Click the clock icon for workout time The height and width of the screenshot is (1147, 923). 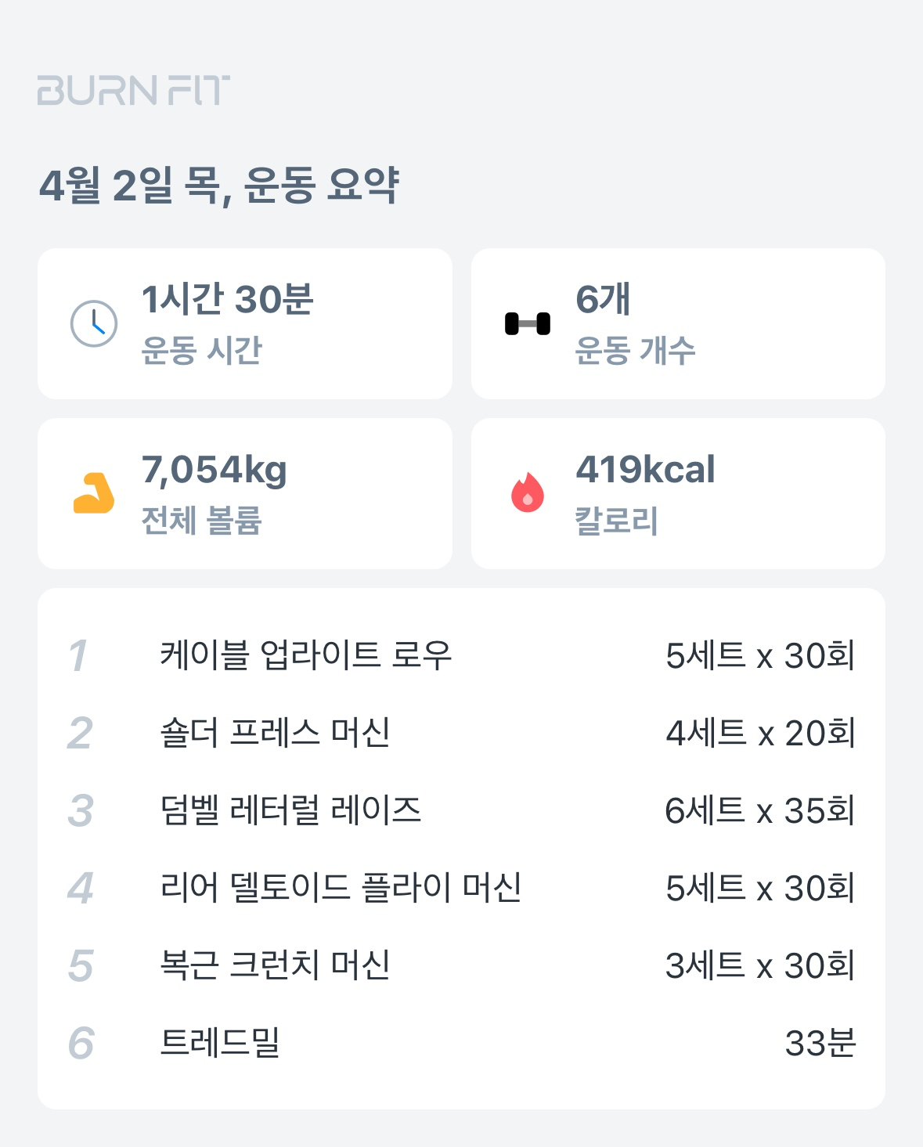[94, 323]
